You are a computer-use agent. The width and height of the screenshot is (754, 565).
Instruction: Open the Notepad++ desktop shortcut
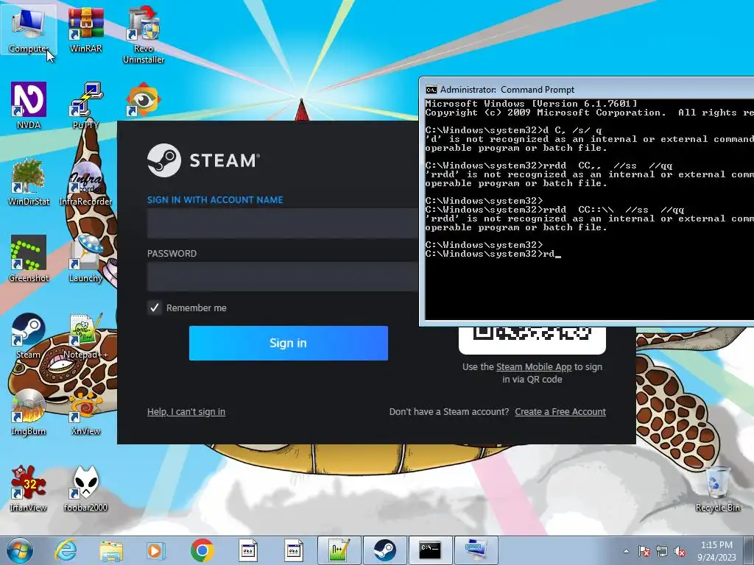pos(85,335)
